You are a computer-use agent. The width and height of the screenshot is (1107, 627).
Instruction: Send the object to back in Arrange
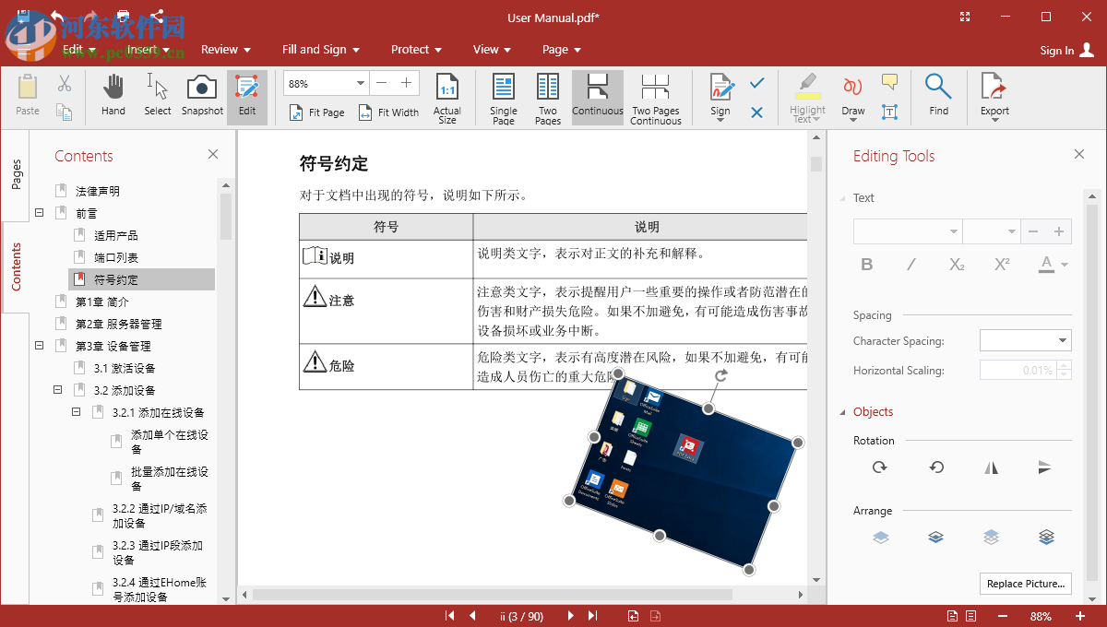click(1045, 537)
